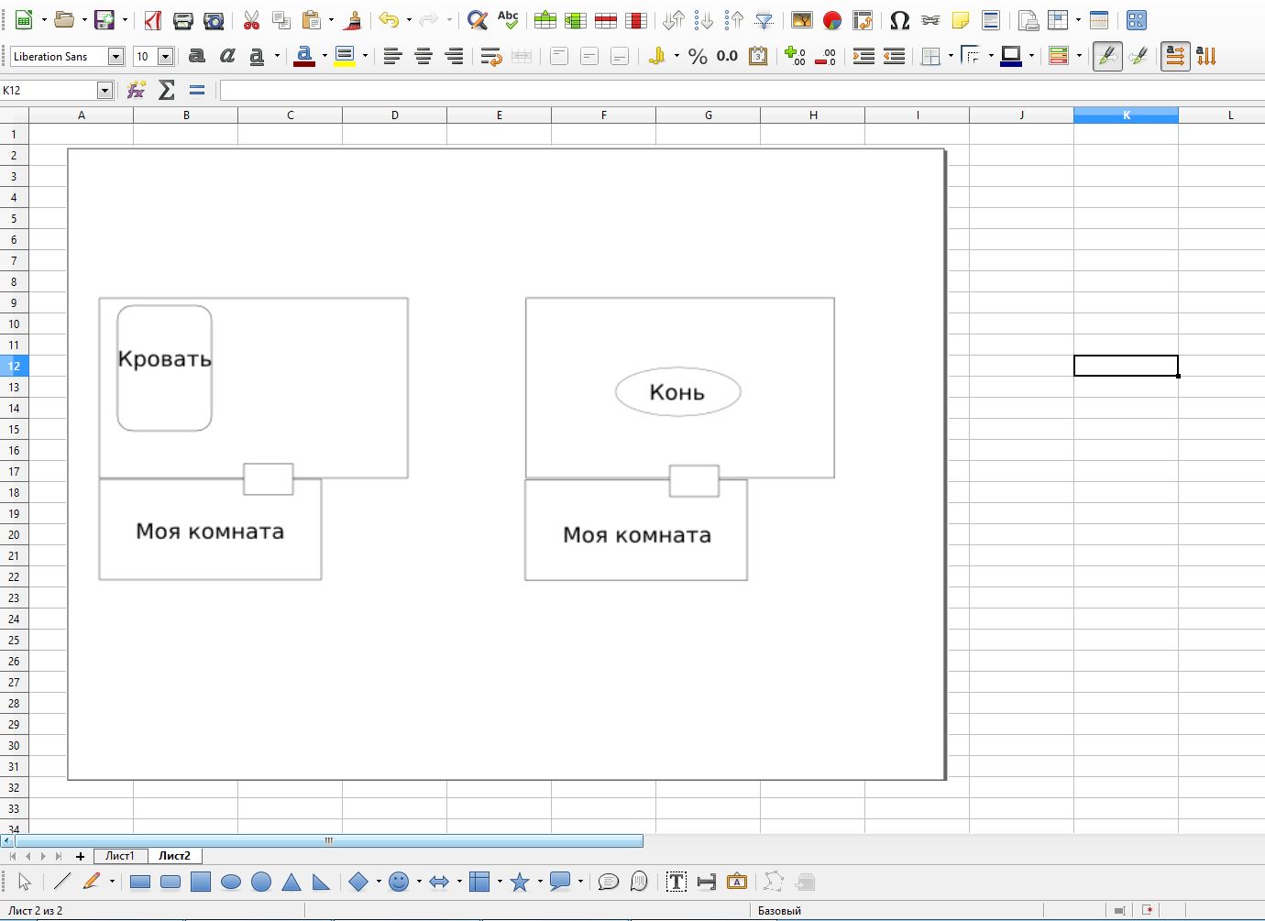Expand the font size dropdown
The width and height of the screenshot is (1265, 921).
165,57
